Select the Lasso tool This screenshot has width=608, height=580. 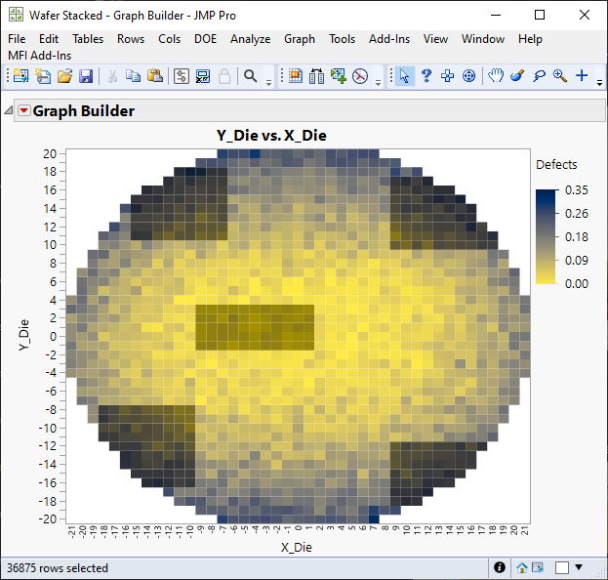(539, 75)
